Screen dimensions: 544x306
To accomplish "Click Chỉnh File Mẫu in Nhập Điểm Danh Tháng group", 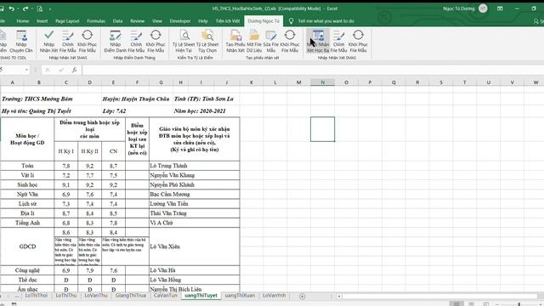I will click(136, 41).
